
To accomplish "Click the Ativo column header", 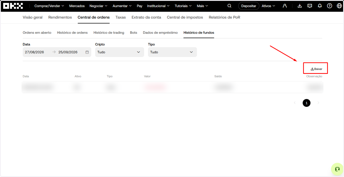I will pyautogui.click(x=78, y=76).
